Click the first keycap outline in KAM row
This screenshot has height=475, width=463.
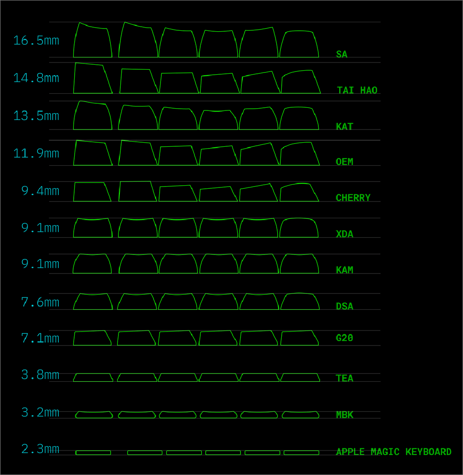pyautogui.click(x=92, y=264)
